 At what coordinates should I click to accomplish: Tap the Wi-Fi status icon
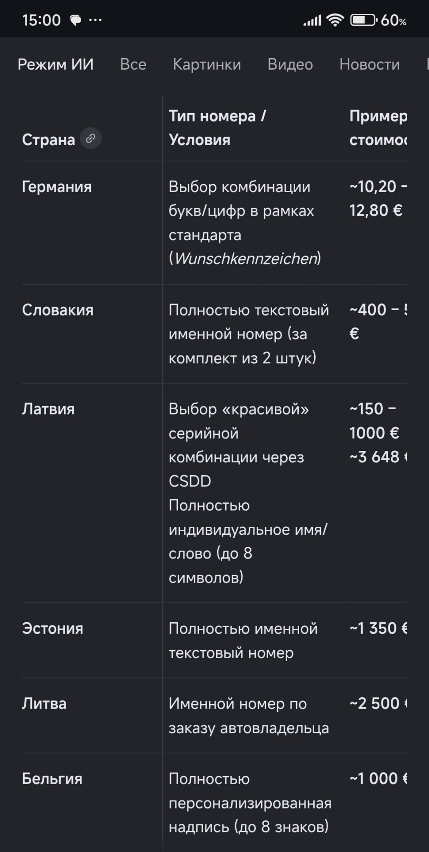(x=335, y=20)
